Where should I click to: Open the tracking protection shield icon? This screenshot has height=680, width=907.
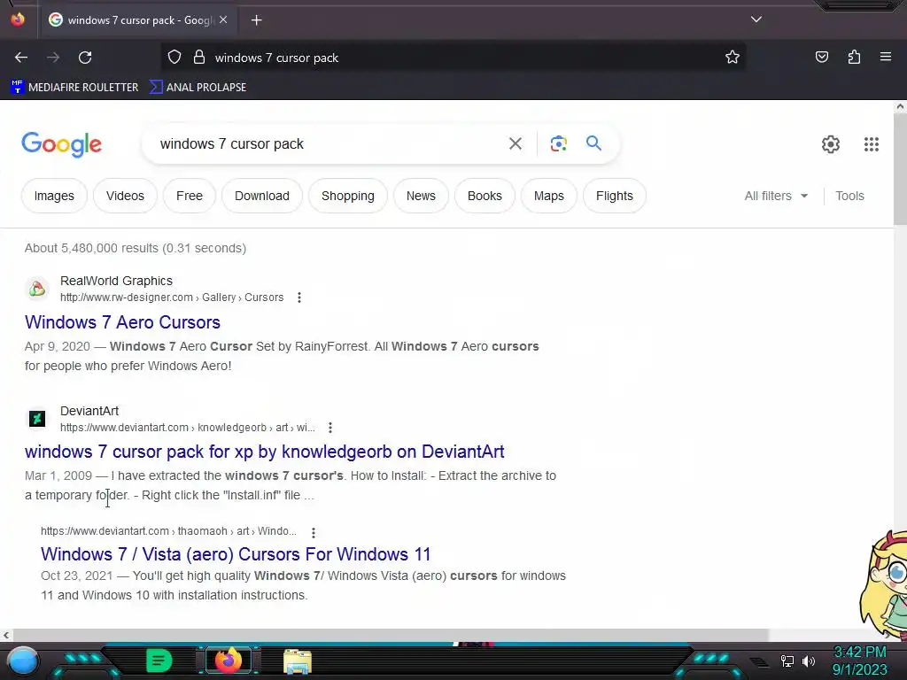click(x=174, y=58)
